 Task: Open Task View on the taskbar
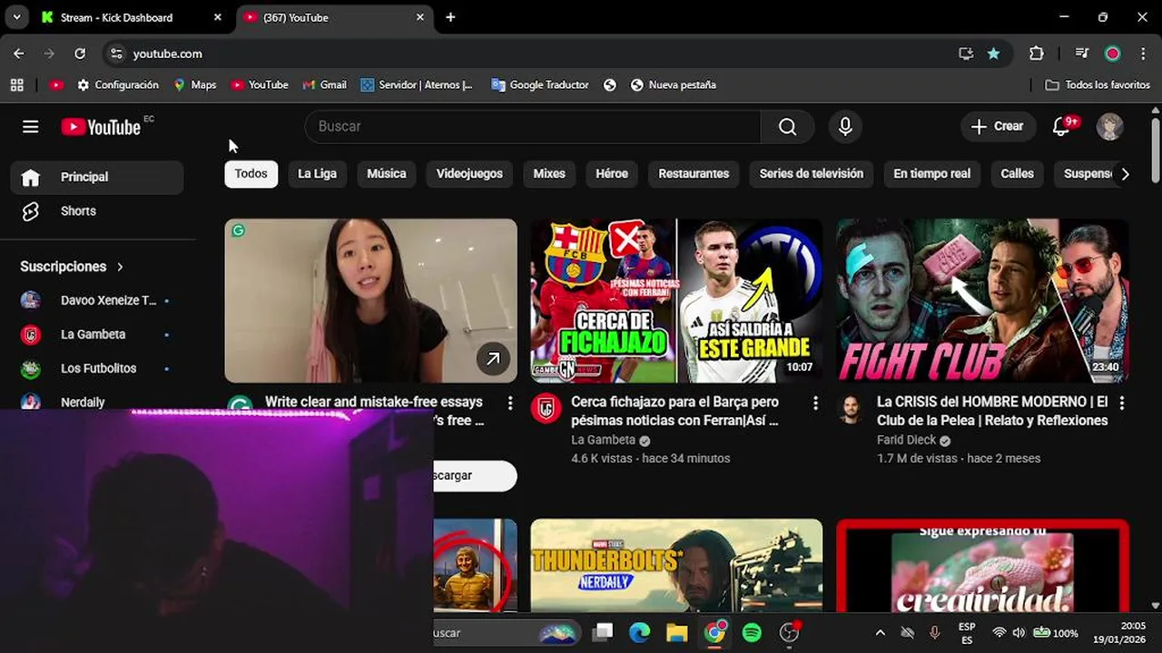(x=603, y=633)
